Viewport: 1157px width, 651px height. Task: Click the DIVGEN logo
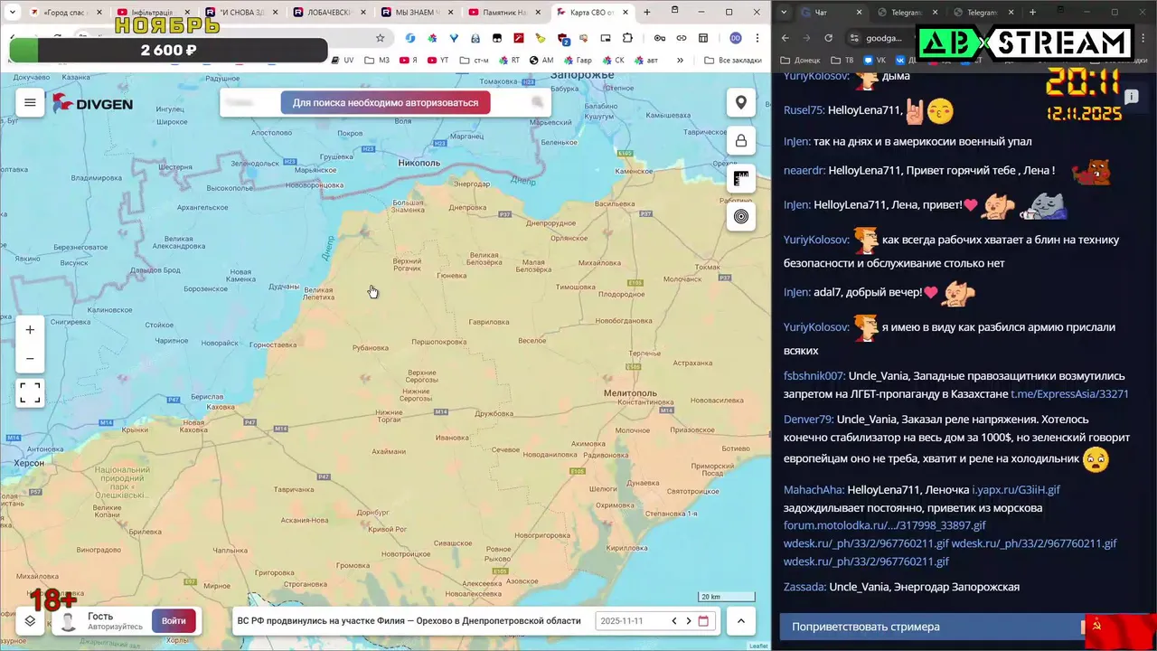tap(92, 103)
